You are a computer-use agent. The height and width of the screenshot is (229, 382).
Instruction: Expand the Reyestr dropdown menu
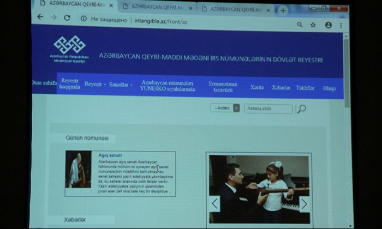[95, 84]
